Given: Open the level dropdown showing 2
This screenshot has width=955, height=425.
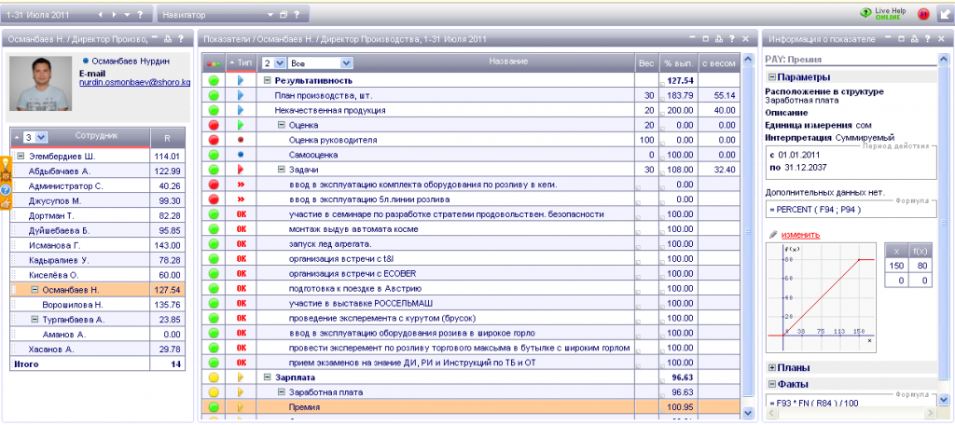Looking at the screenshot, I should point(273,62).
